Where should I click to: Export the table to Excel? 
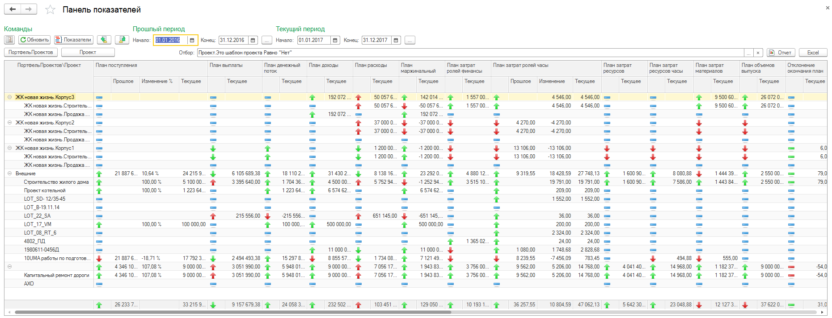tap(813, 53)
